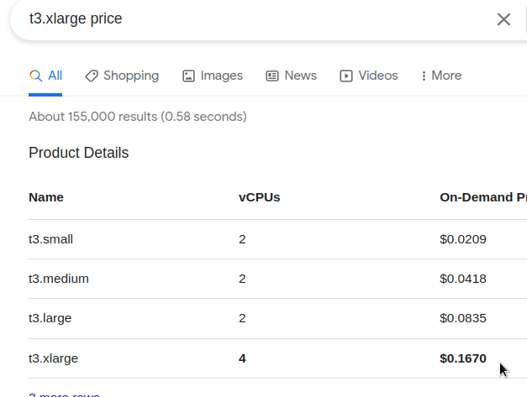Click the Videos play icon
Screen dimensions: 527x397
[x=346, y=76]
